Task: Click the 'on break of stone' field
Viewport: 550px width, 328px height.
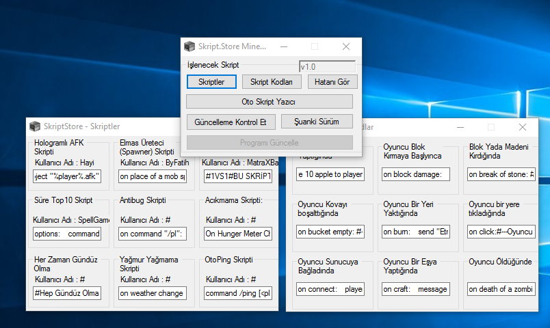Action: (x=501, y=174)
